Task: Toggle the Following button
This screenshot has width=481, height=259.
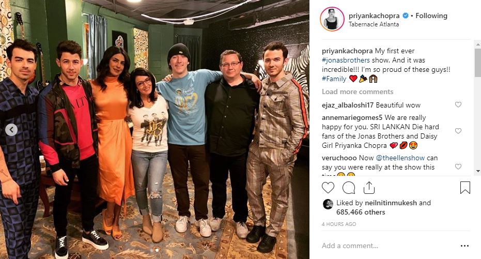Action: [431, 16]
